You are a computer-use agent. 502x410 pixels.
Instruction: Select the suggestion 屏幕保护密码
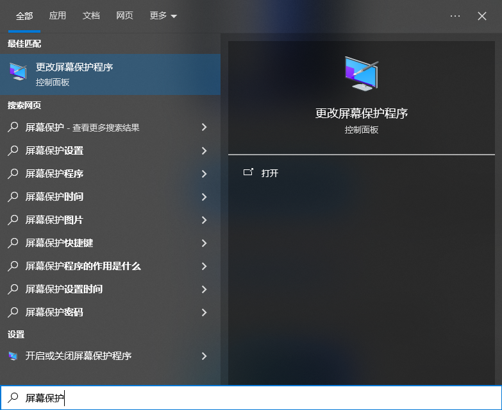(x=110, y=312)
